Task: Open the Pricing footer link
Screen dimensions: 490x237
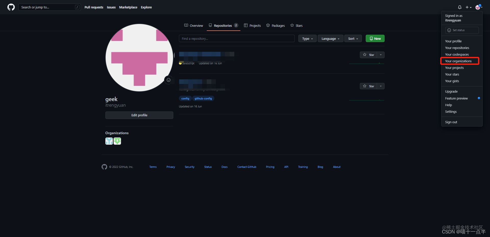Action: pyautogui.click(x=270, y=167)
